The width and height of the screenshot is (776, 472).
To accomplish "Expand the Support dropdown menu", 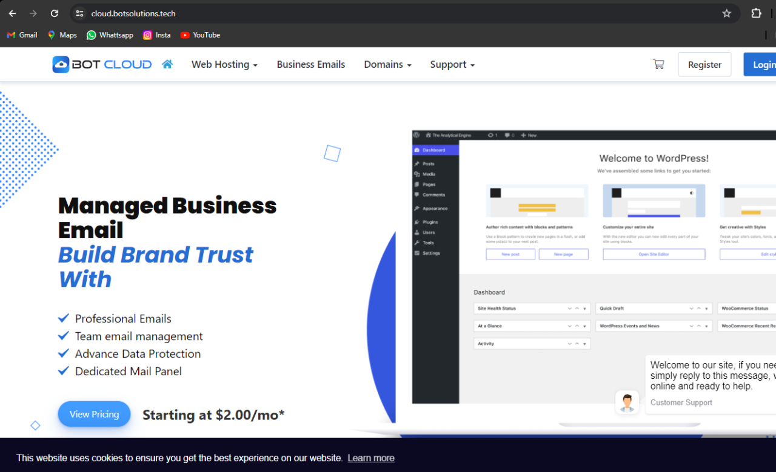I will pos(452,64).
